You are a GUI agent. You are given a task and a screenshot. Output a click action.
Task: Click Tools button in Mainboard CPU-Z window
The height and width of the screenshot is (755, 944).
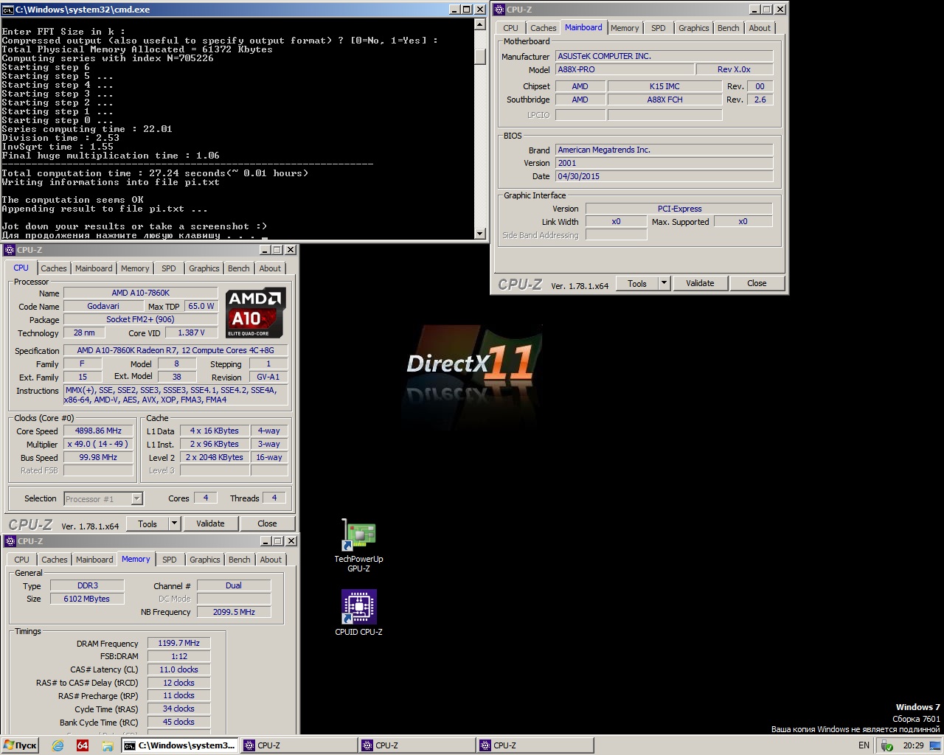point(637,283)
